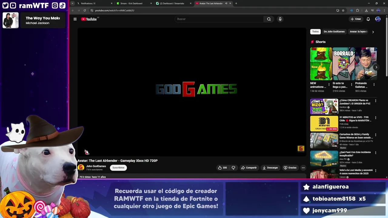Click the YouTube search magnifier button
This screenshot has width=388, height=218.
[x=269, y=19]
